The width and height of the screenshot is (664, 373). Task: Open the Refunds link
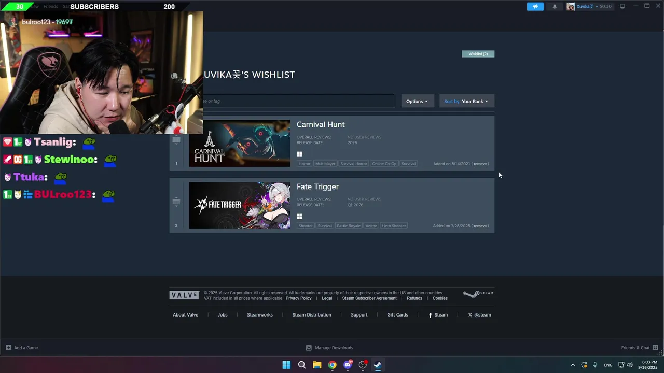414,298
